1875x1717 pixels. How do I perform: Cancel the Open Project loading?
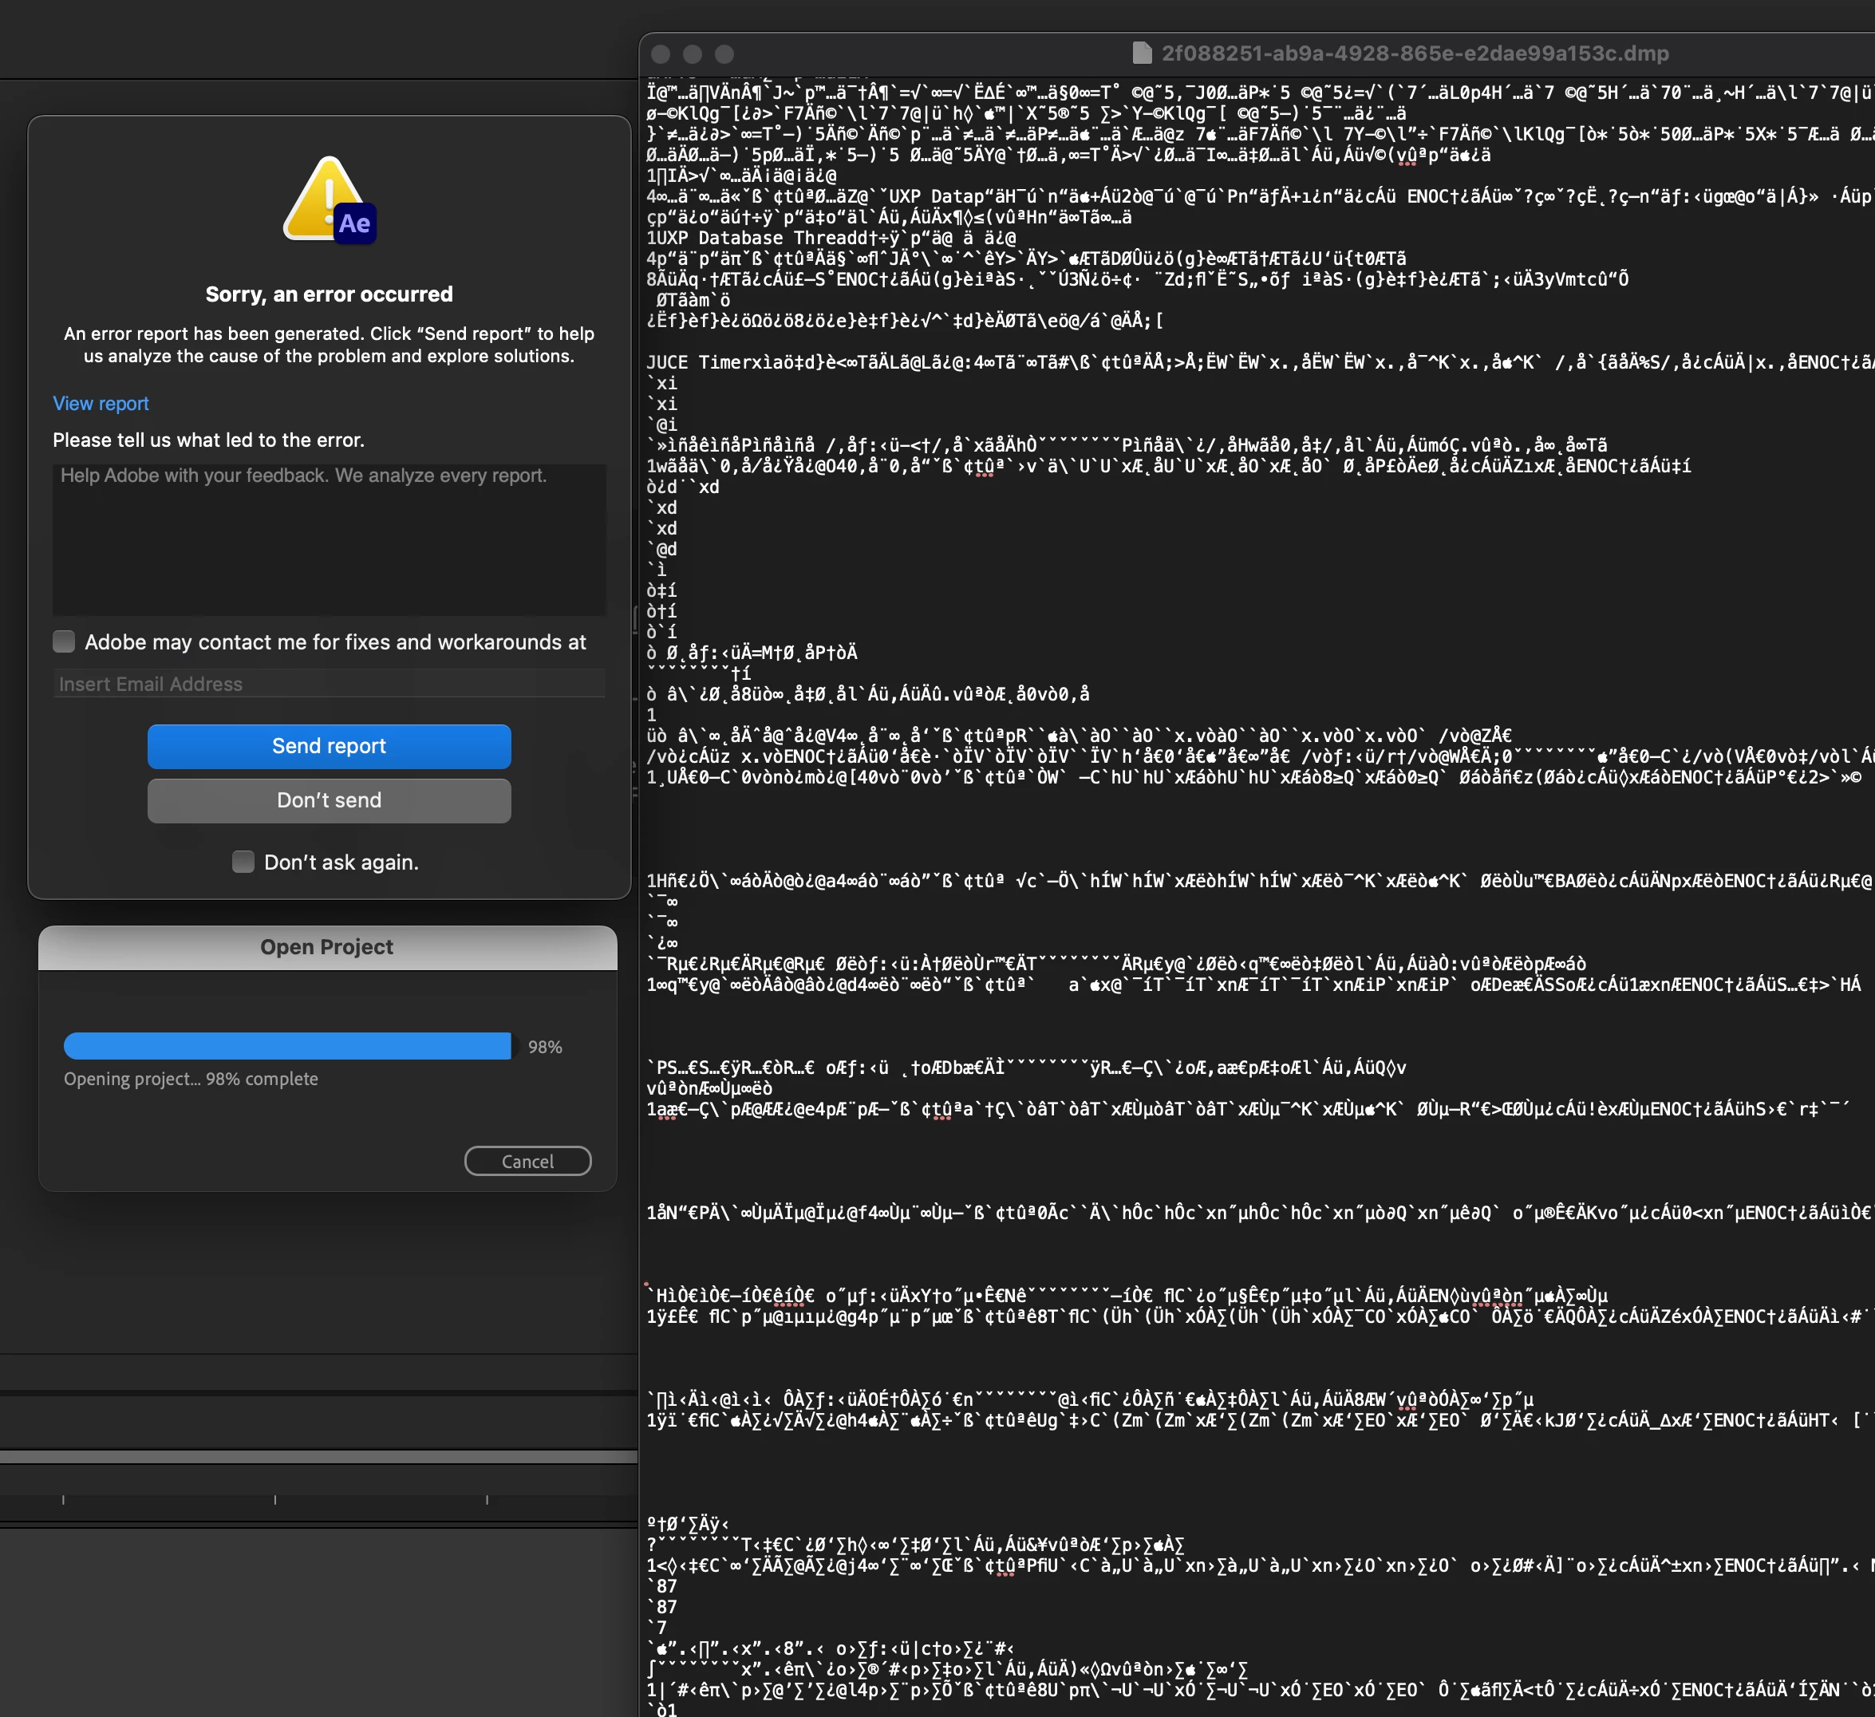527,1161
